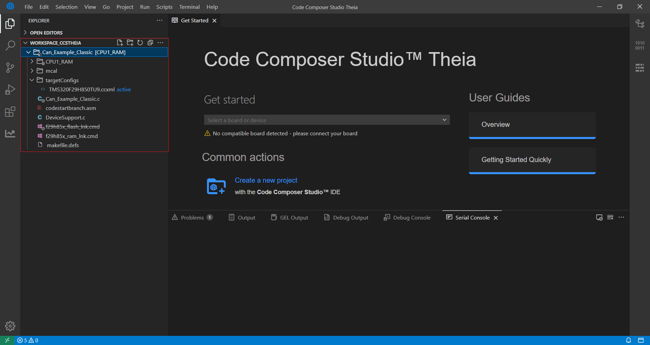Open the Help menu
This screenshot has width=650, height=345.
pos(212,7)
